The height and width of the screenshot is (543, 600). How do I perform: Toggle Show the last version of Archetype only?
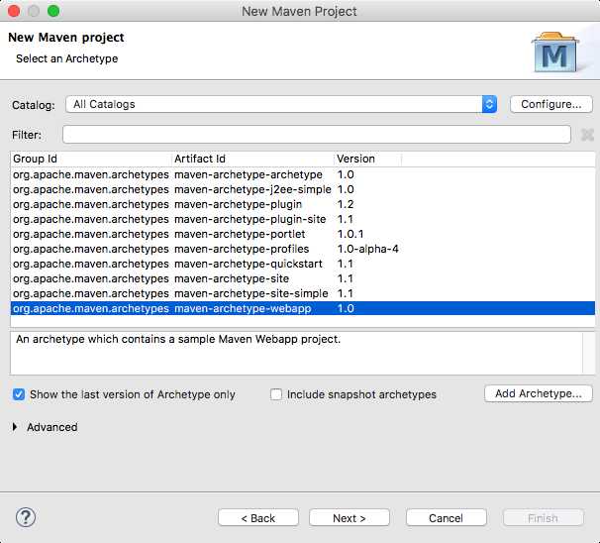pyautogui.click(x=19, y=394)
